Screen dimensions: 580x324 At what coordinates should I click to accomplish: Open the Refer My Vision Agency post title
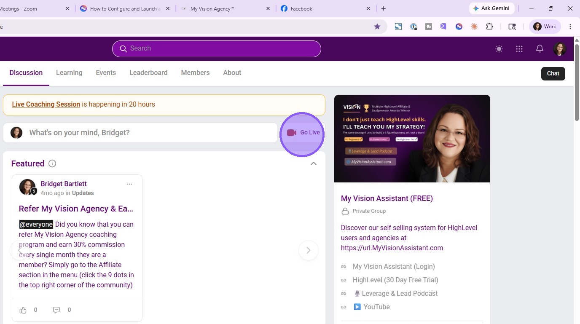[x=76, y=209]
